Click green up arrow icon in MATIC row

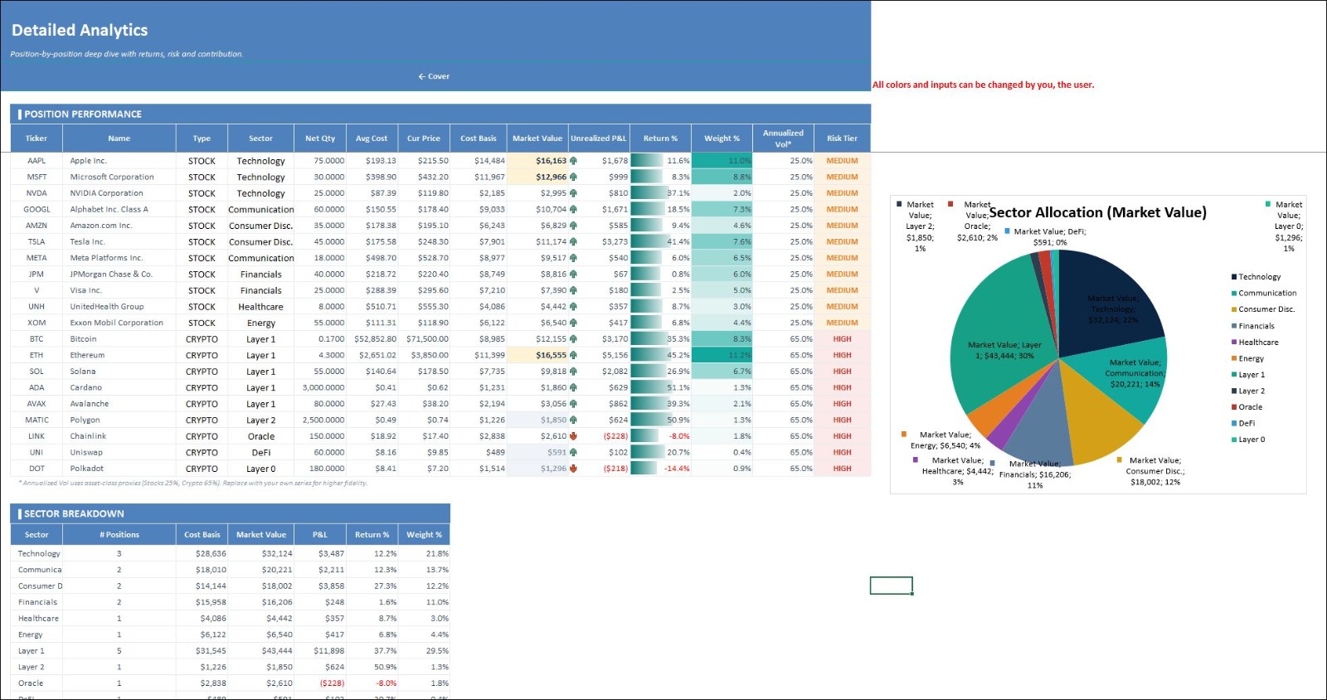pos(573,420)
